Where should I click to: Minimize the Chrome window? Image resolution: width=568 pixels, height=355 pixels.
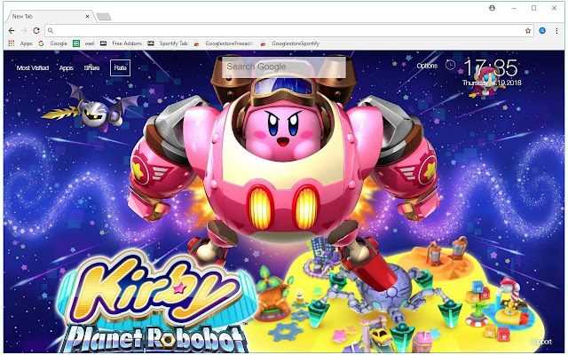514,8
